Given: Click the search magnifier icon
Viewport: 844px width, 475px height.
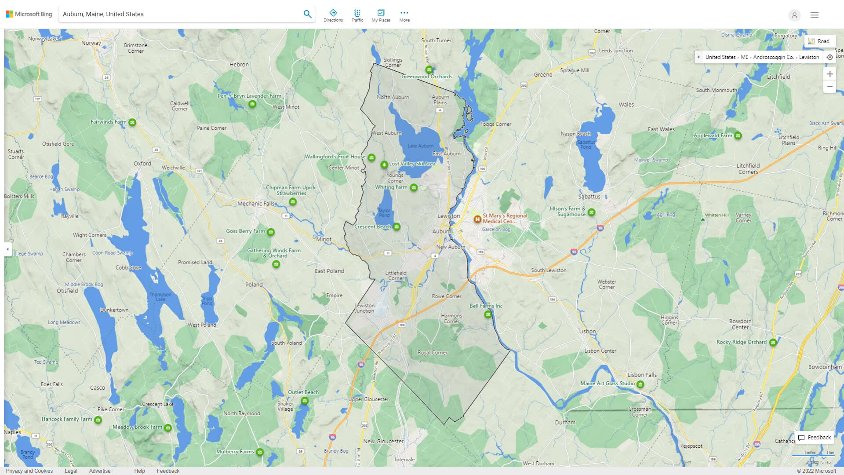Looking at the screenshot, I should click(307, 14).
